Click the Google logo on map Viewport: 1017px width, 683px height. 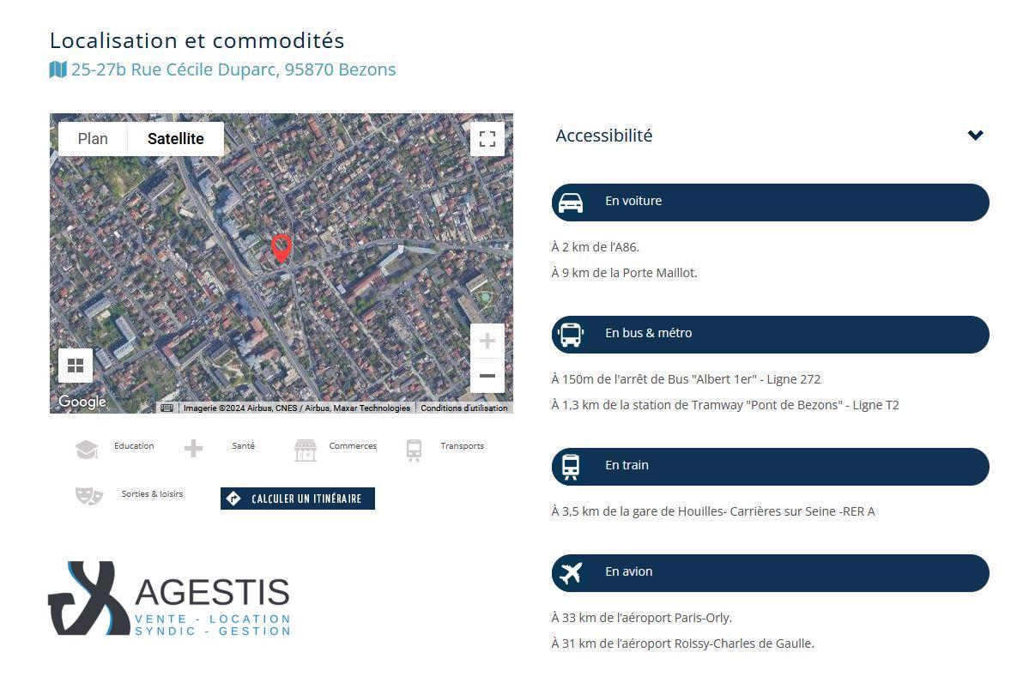tap(82, 402)
